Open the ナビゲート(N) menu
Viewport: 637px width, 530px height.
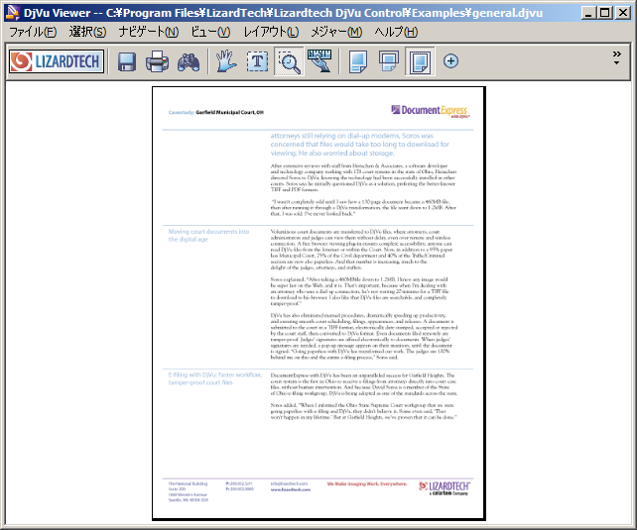[x=148, y=32]
